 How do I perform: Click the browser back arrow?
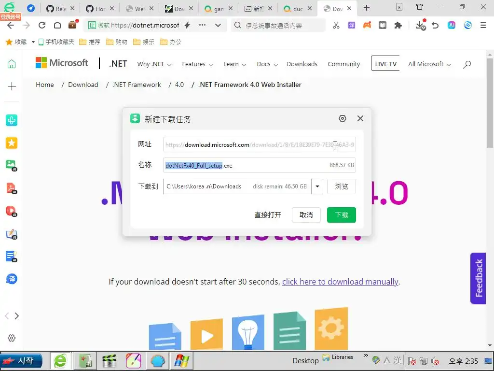(x=11, y=25)
